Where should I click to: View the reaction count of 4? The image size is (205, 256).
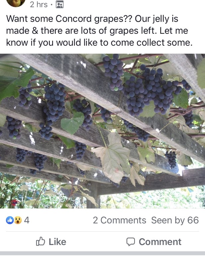click(x=27, y=220)
